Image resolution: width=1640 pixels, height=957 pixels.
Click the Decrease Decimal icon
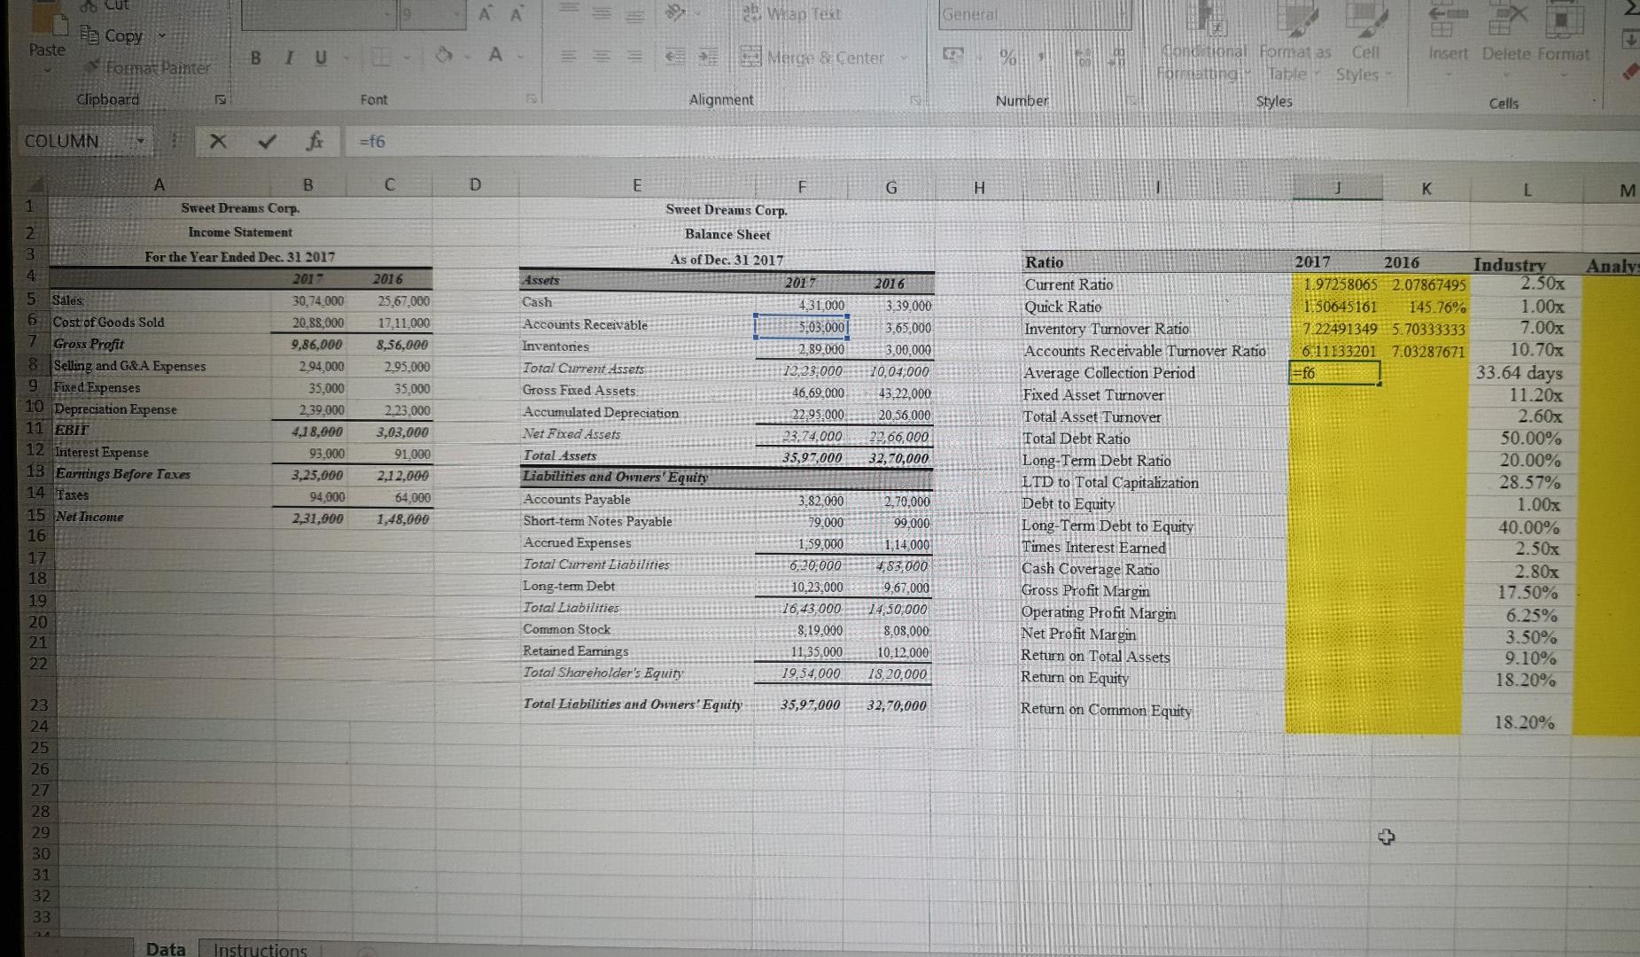coord(1118,58)
